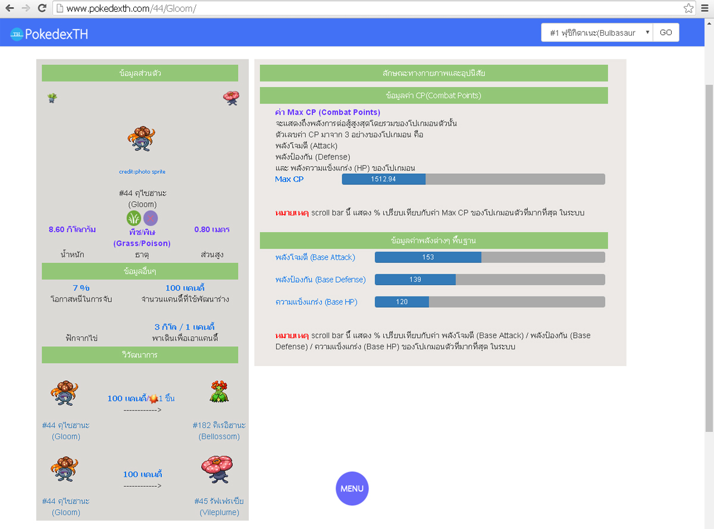This screenshot has width=714, height=529.
Task: Click the Max CP bar showing 1512.94
Action: pos(473,179)
